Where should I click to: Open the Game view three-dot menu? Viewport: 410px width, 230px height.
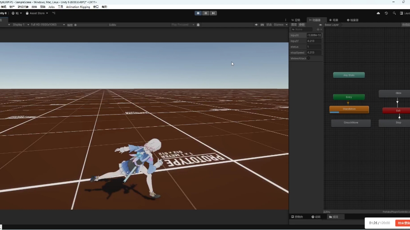(285, 20)
